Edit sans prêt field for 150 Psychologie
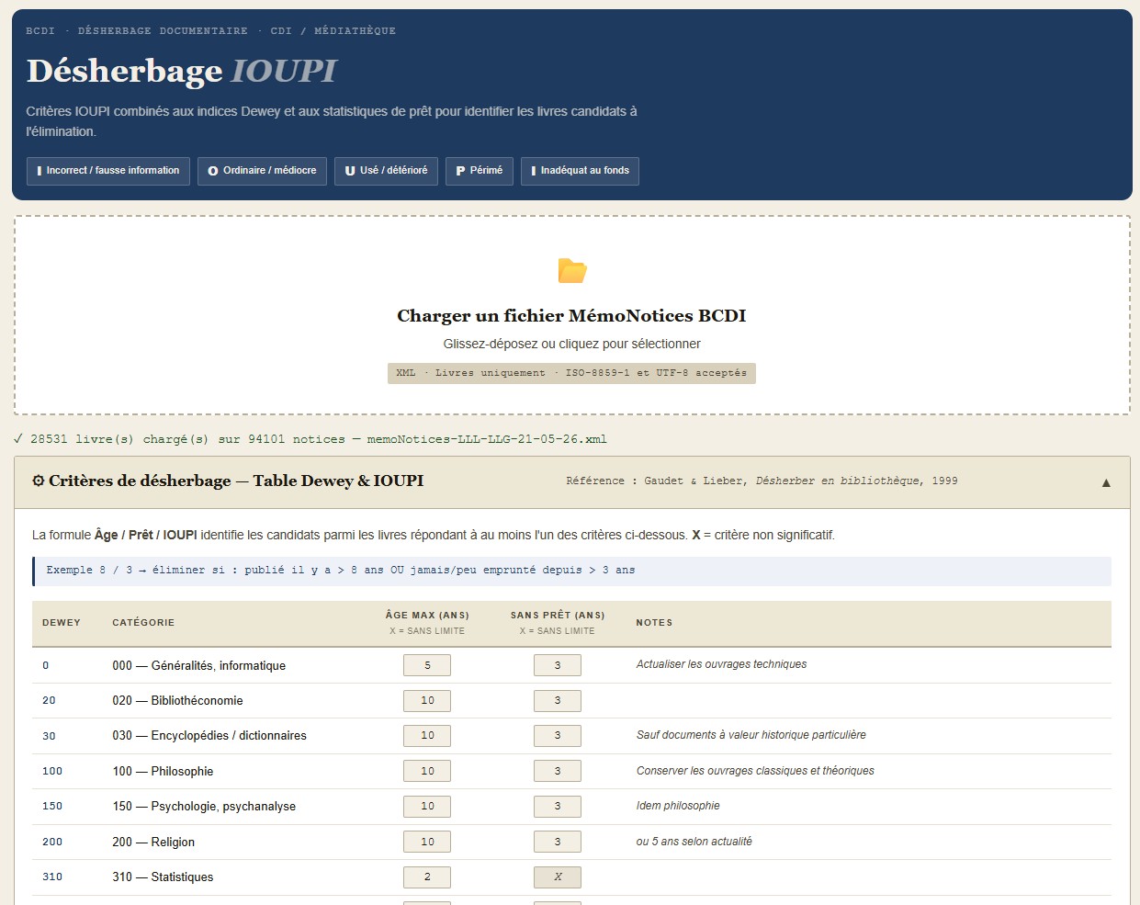Image resolution: width=1140 pixels, height=905 pixels. (558, 807)
